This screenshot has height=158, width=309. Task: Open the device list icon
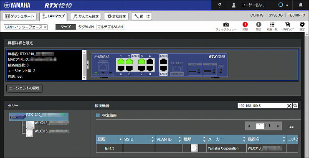(272, 25)
